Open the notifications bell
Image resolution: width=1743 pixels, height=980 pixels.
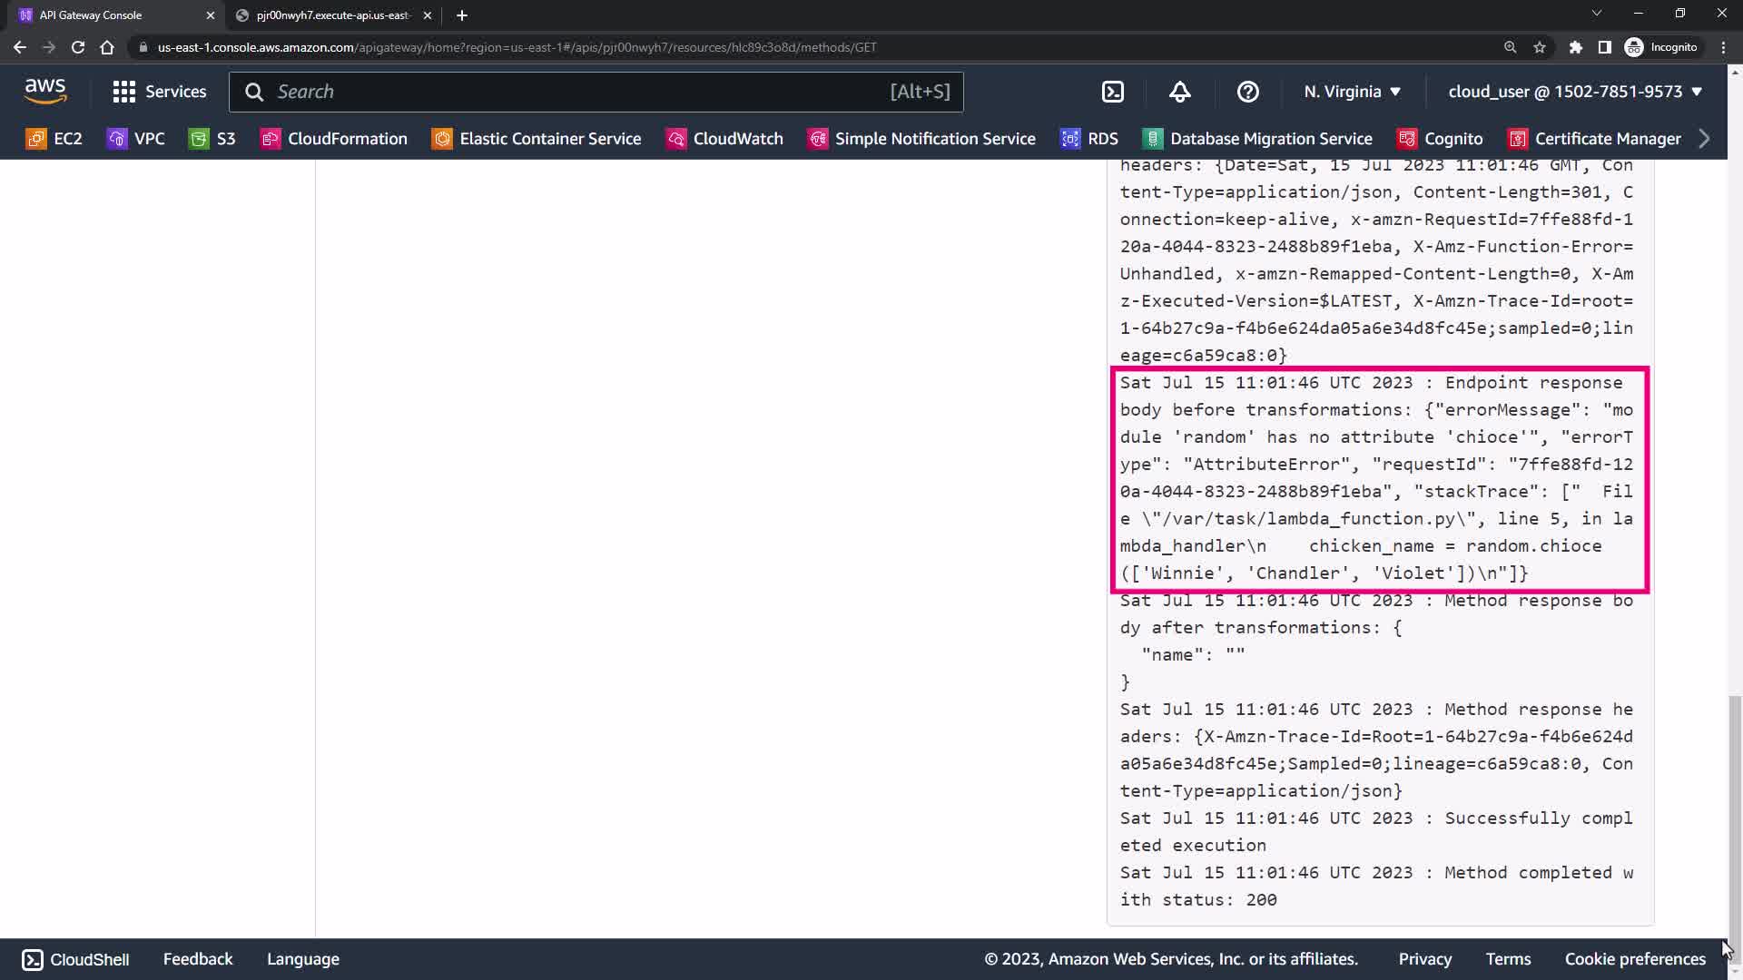coord(1179,92)
